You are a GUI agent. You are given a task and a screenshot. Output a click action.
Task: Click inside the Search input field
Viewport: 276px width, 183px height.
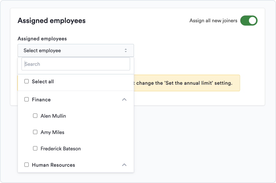(76, 64)
